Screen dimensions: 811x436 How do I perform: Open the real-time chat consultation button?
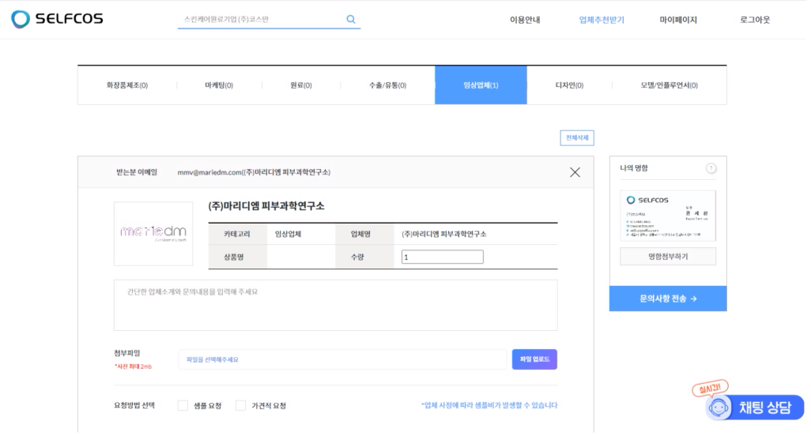pos(754,407)
